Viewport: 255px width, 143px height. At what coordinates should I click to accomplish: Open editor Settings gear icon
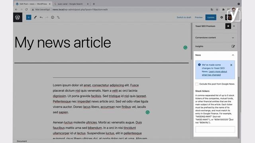(x=222, y=17)
